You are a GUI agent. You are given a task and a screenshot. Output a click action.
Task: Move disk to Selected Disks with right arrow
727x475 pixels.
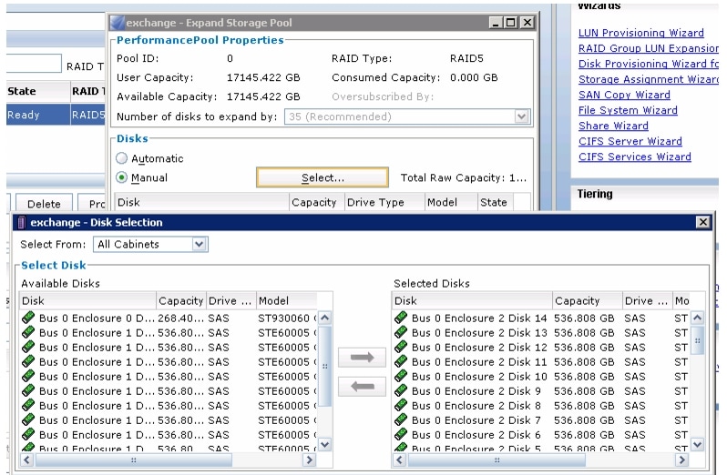click(362, 357)
